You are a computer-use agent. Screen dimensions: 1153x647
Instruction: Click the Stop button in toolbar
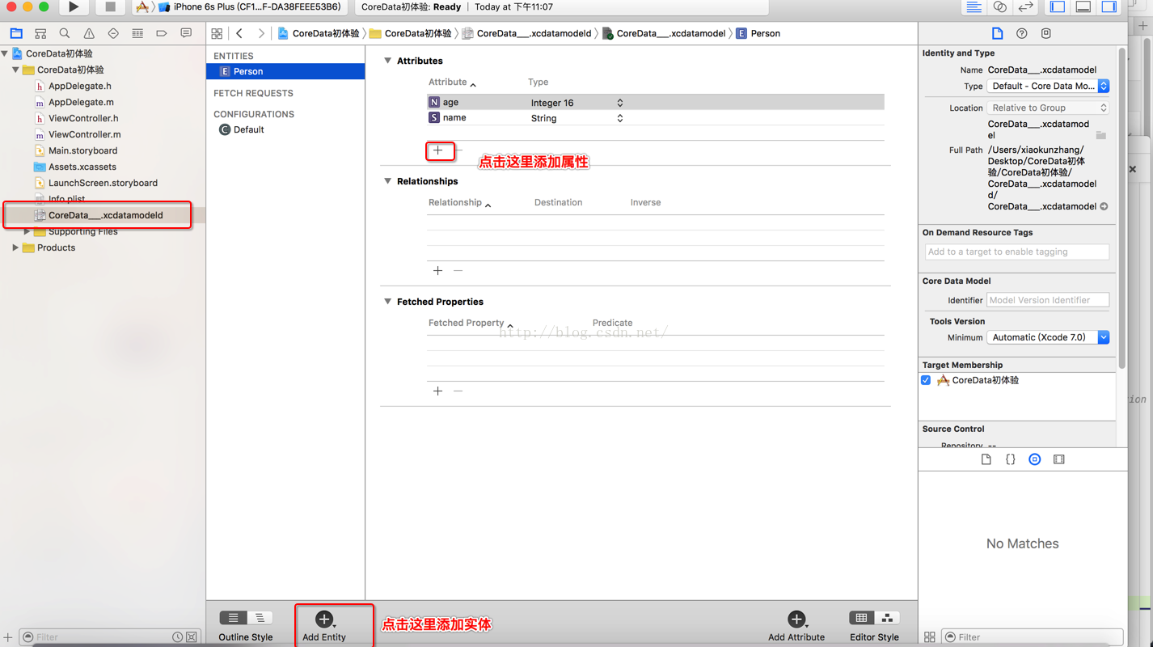[x=110, y=7]
